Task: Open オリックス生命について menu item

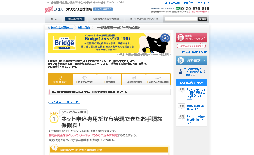Action: click(x=144, y=19)
